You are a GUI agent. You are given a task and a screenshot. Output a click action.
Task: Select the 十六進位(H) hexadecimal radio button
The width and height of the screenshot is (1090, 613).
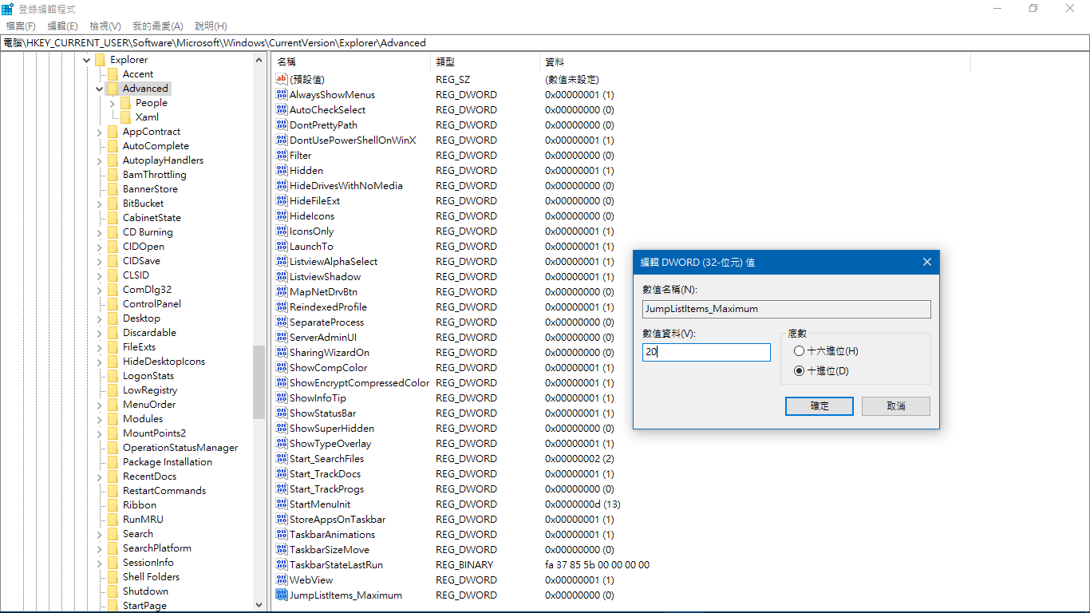[x=799, y=351]
